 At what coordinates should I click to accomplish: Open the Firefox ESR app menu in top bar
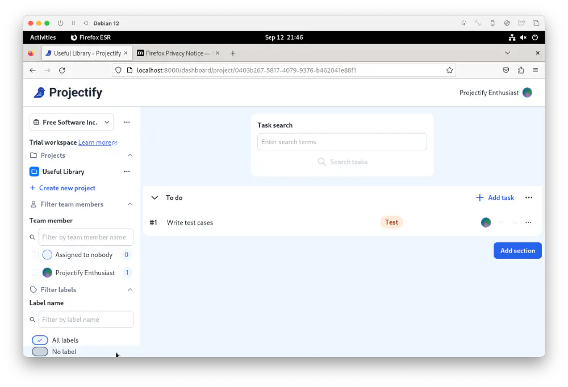point(90,37)
